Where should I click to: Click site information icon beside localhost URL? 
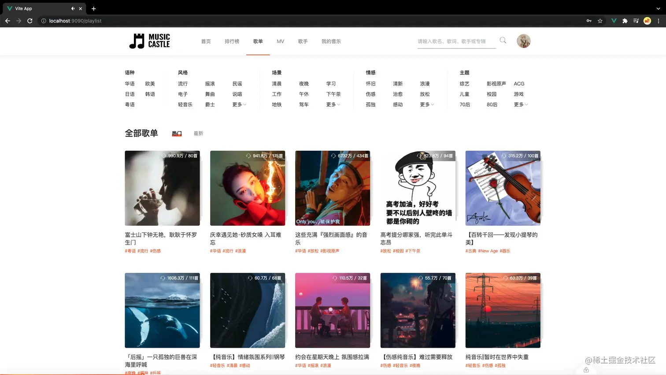pos(44,21)
